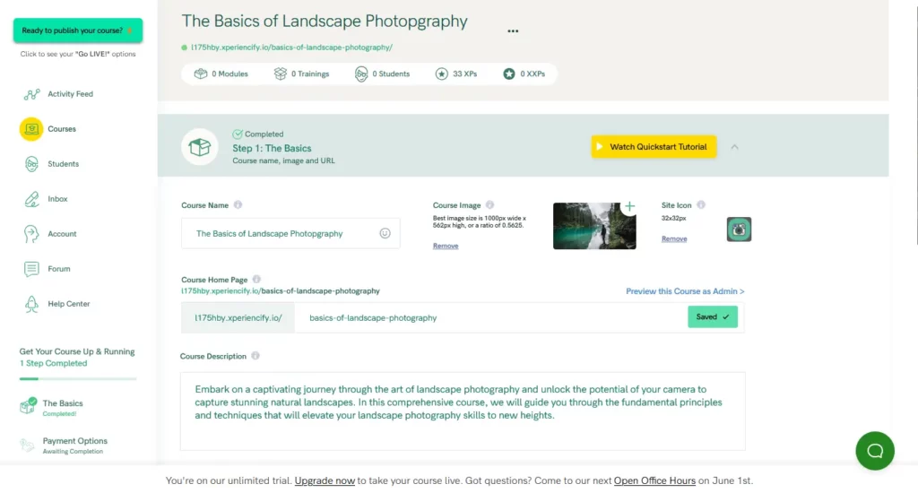Click the Course Description info icon
Image resolution: width=918 pixels, height=493 pixels.
255,356
